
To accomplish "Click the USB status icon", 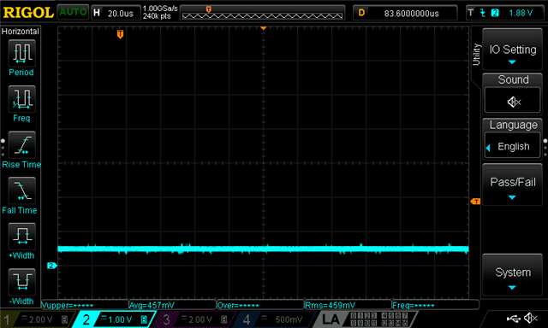I will pos(513,319).
